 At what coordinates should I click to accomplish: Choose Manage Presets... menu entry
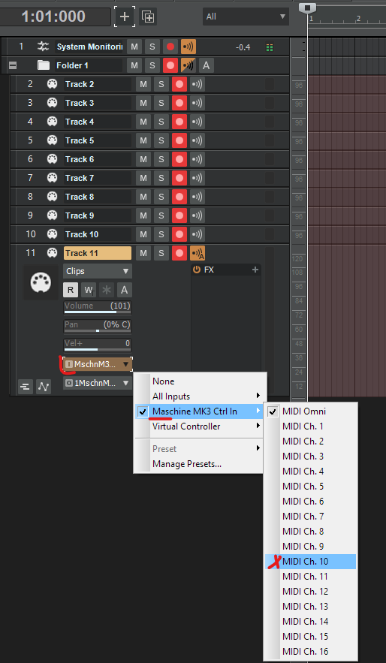[186, 464]
